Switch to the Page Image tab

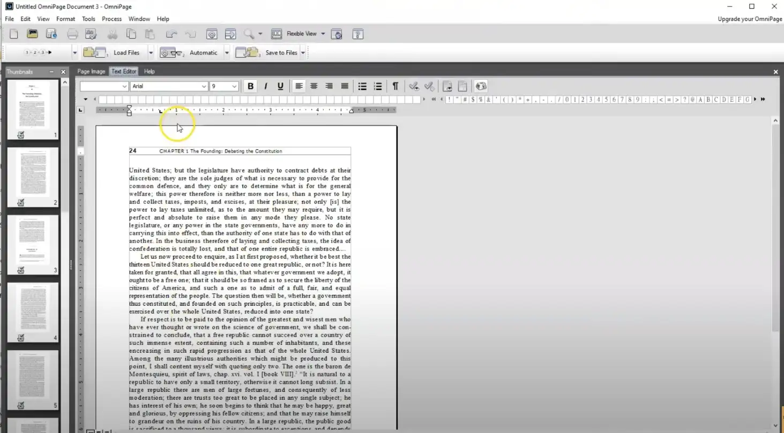pyautogui.click(x=91, y=71)
